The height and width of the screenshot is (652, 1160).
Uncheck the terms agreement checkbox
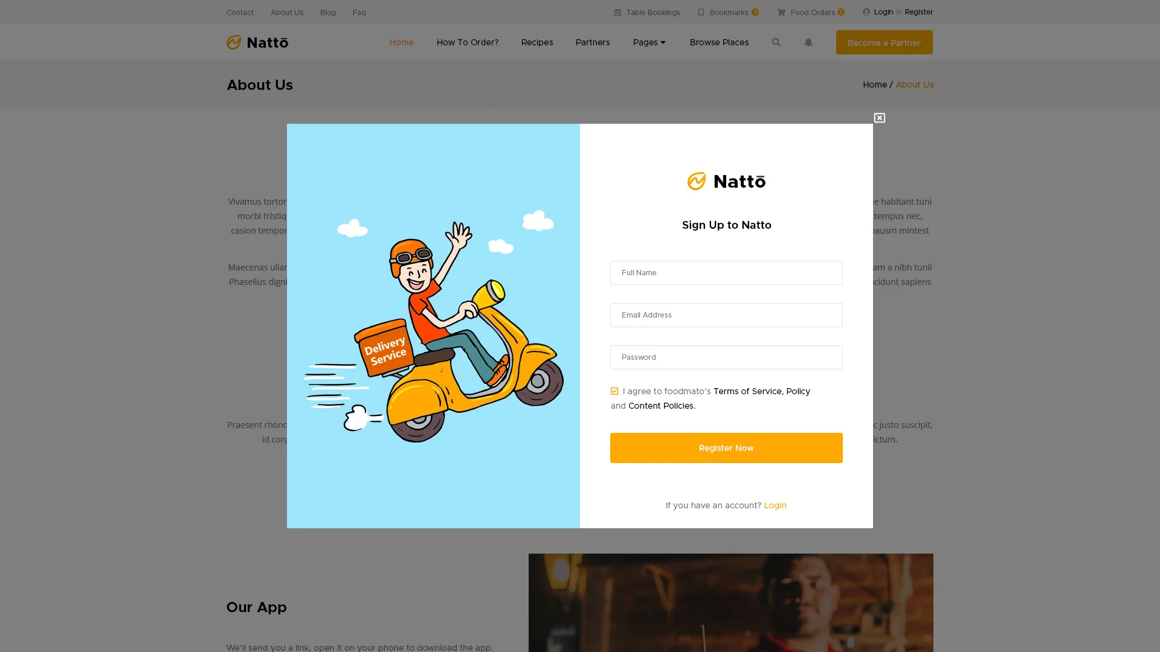coord(614,391)
